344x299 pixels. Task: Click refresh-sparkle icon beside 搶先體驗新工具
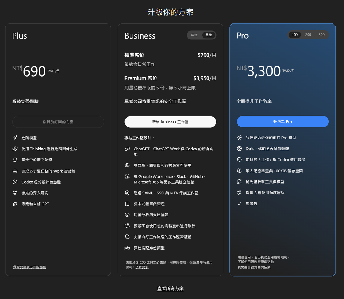(239, 181)
